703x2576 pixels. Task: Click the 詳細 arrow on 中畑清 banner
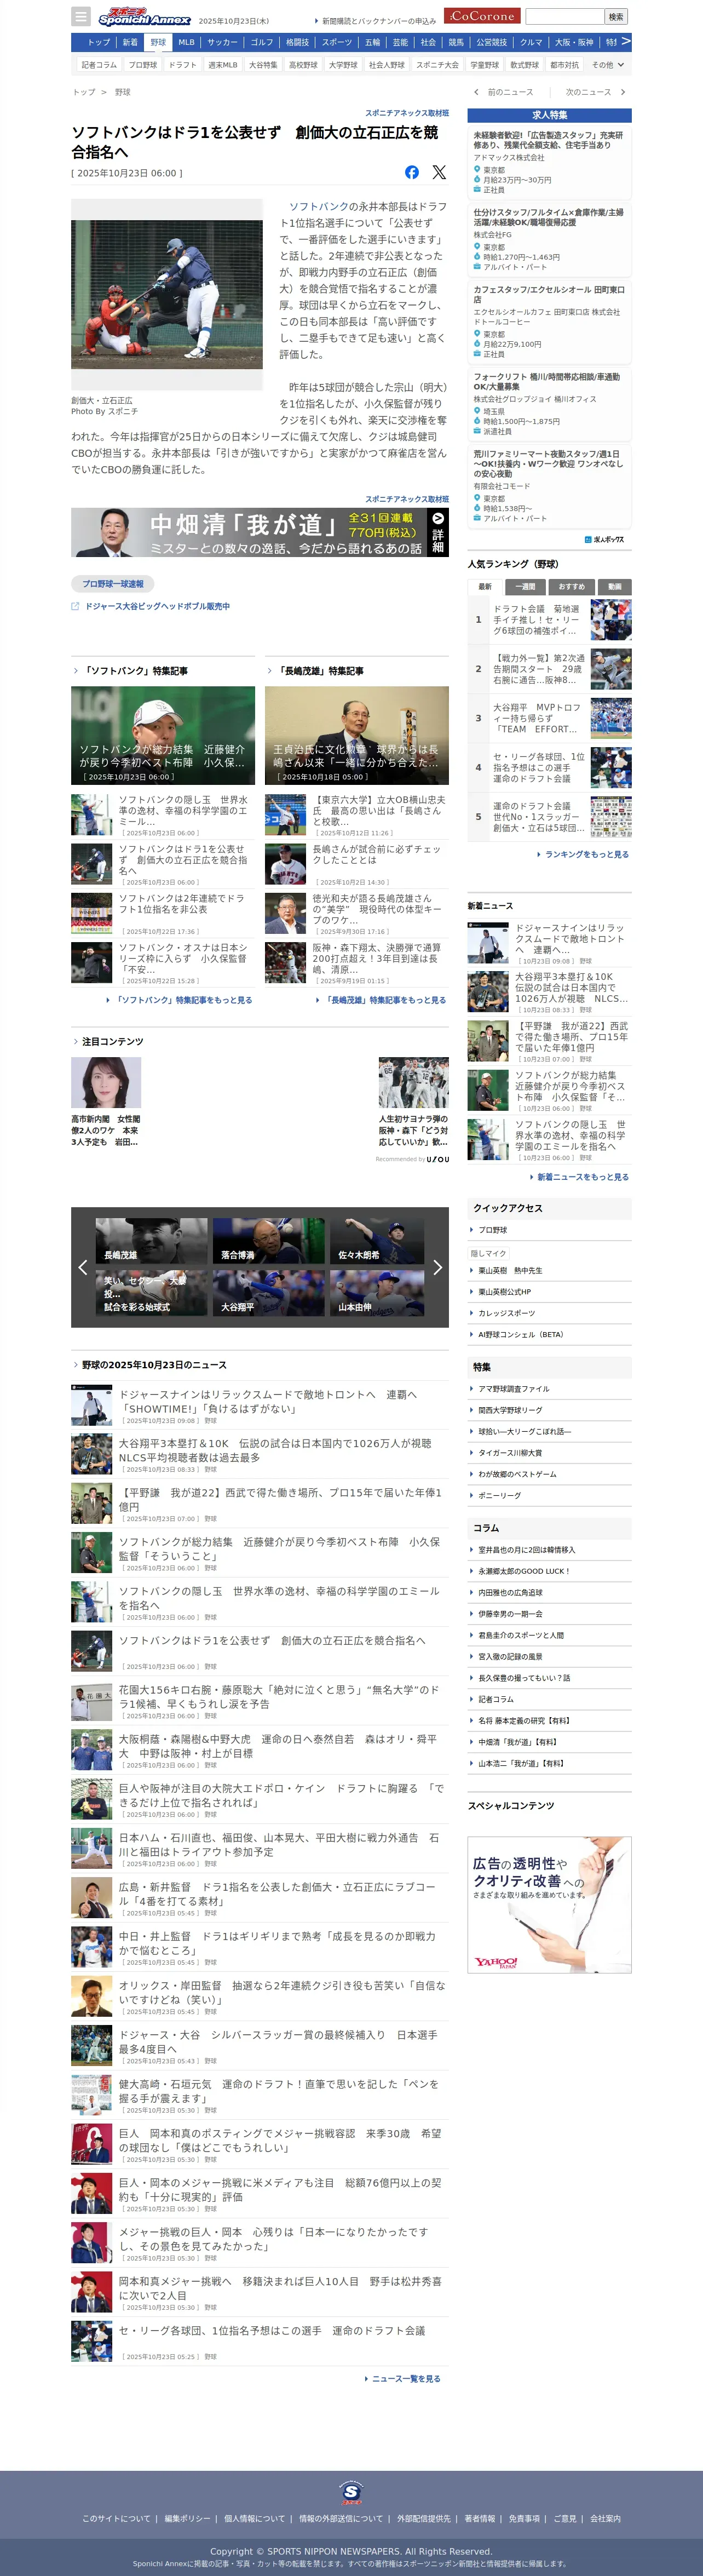pos(438,531)
